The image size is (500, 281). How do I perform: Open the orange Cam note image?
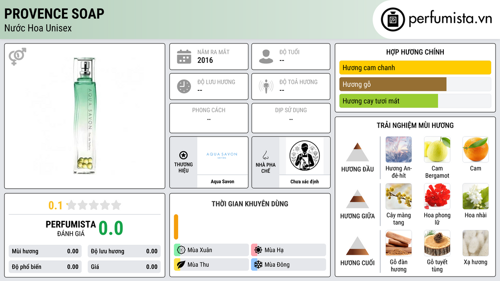coord(476,150)
